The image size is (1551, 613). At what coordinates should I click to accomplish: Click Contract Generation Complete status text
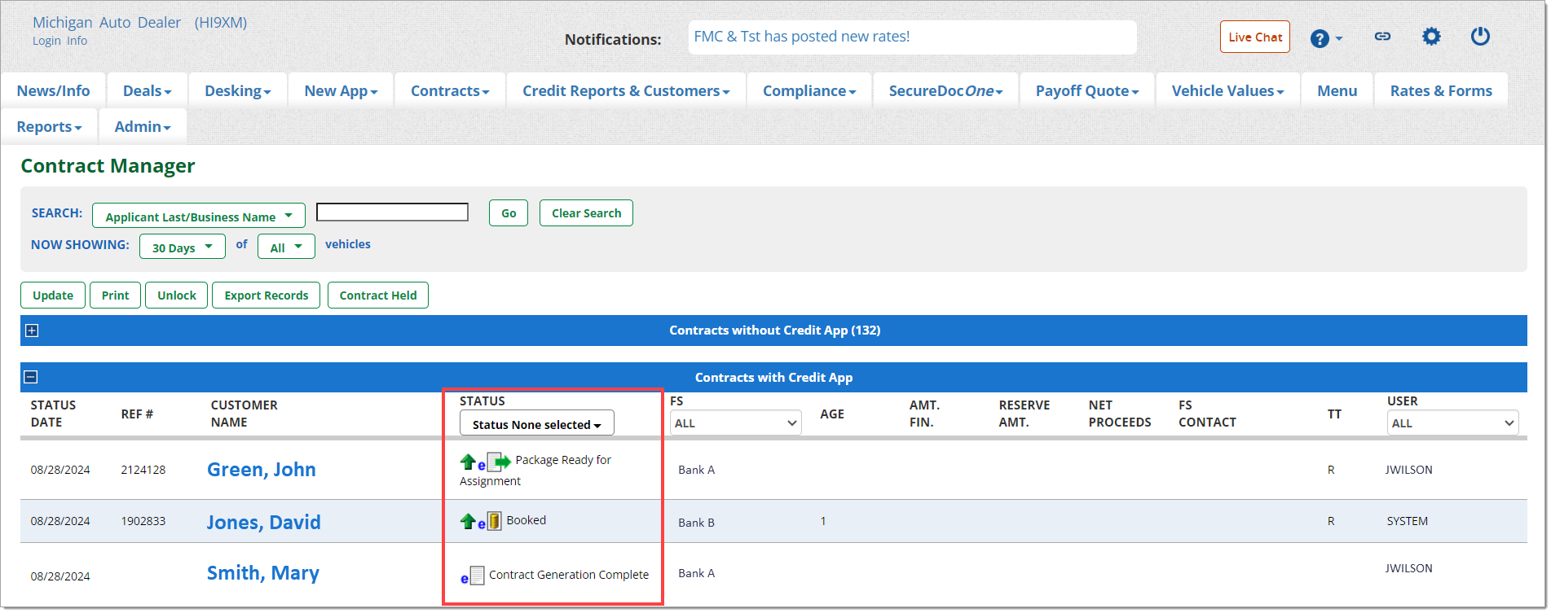coord(569,575)
